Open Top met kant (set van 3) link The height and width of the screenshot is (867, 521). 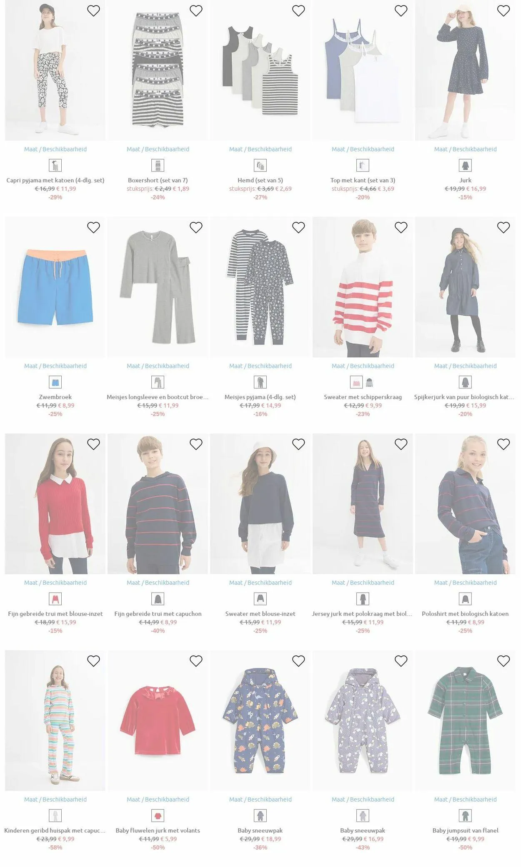pyautogui.click(x=363, y=180)
